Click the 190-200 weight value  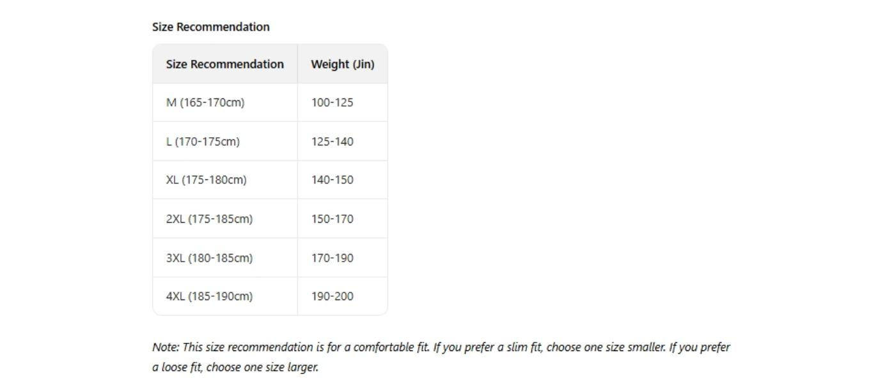point(332,296)
